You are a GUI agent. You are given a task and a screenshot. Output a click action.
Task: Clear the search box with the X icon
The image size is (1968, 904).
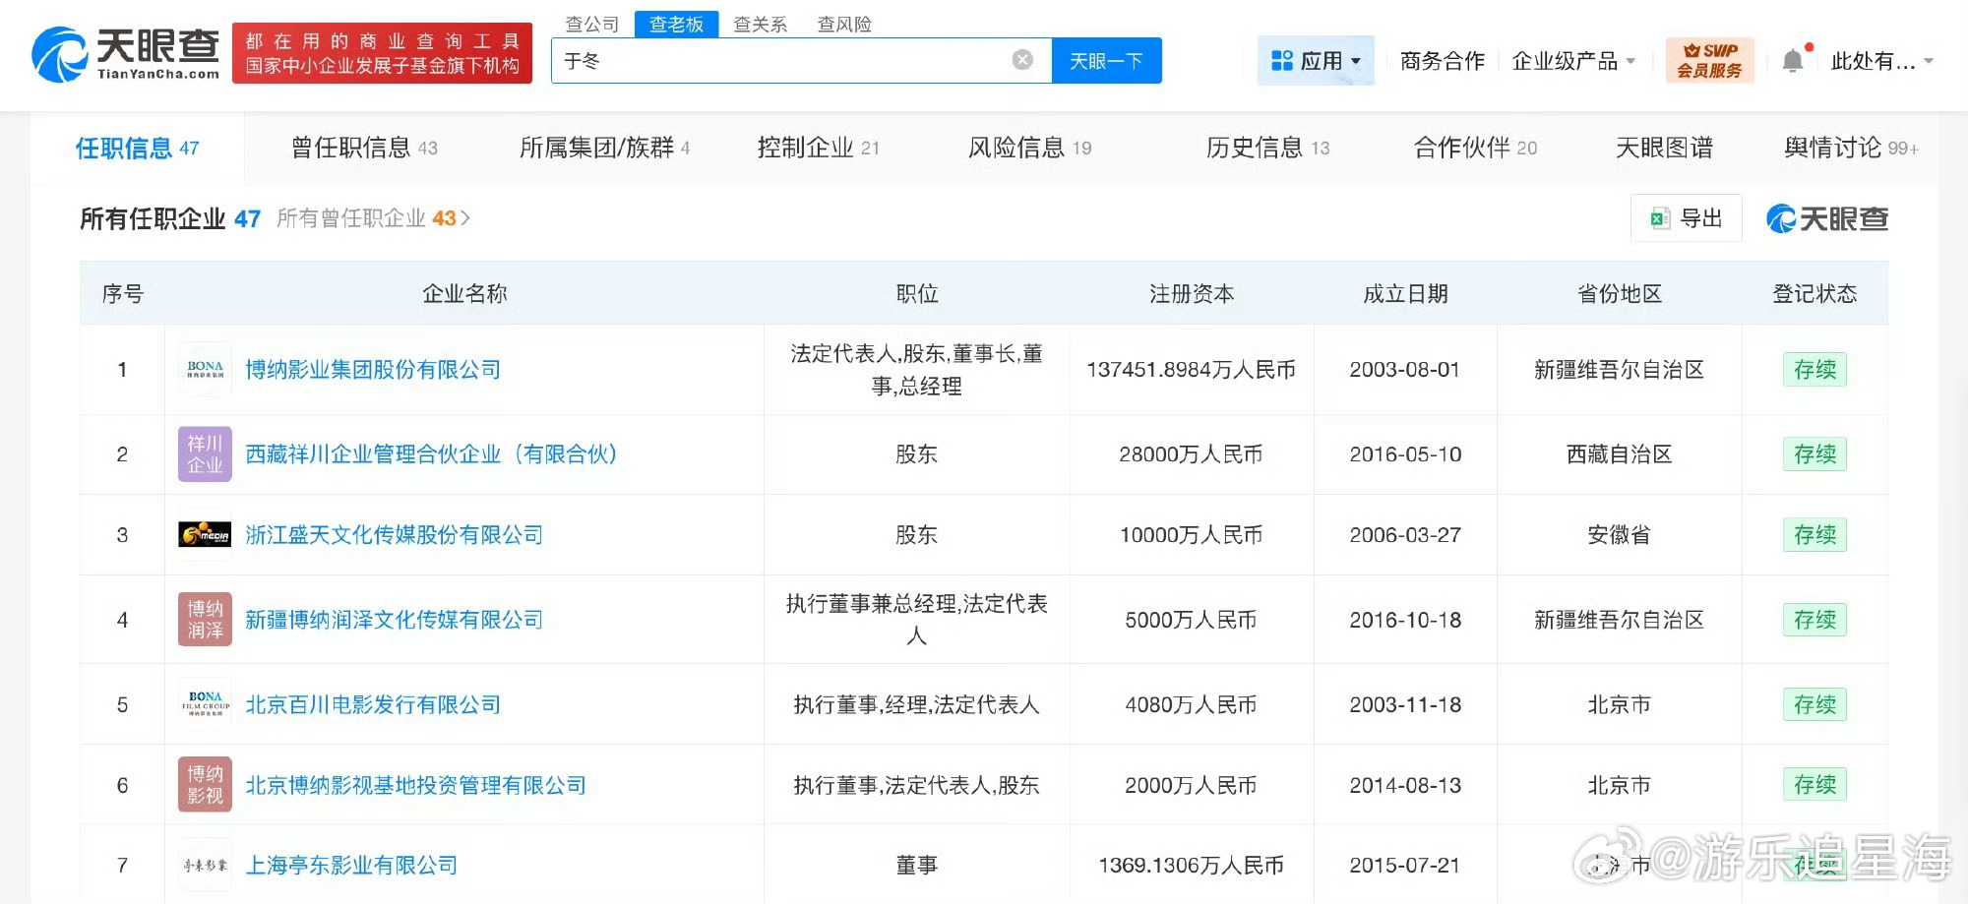coord(1023,60)
